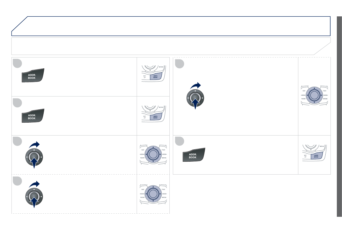Click MEDIA label in the bottom-right console diagram
The height and width of the screenshot is (228, 342).
tap(322, 146)
